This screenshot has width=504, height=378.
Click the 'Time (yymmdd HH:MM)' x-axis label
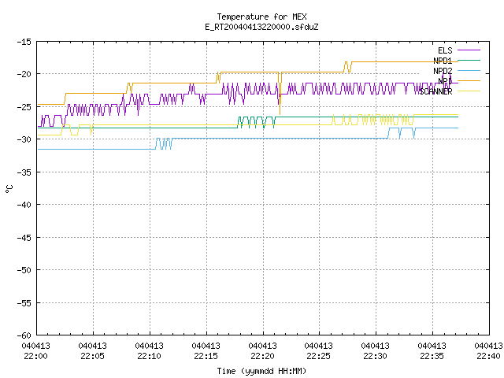(261, 371)
